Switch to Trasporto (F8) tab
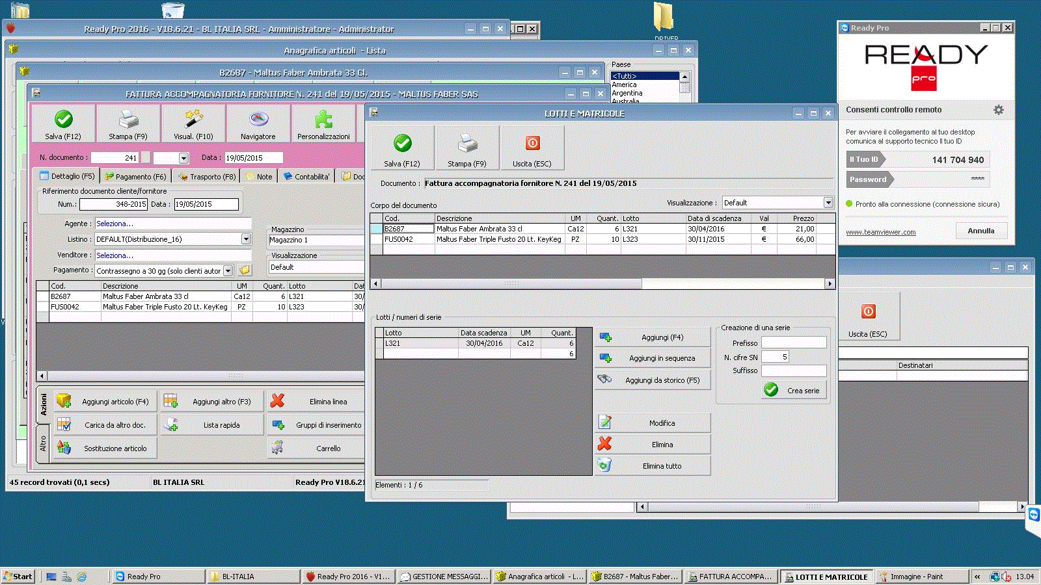This screenshot has height=585, width=1041. click(206, 176)
